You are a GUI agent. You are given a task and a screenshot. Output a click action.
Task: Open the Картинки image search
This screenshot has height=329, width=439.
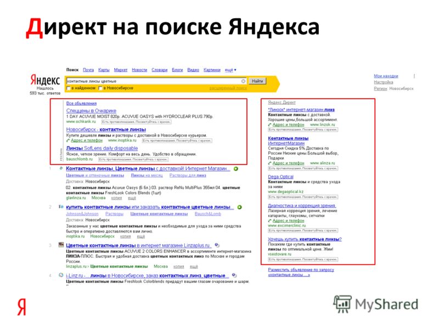tap(212, 70)
